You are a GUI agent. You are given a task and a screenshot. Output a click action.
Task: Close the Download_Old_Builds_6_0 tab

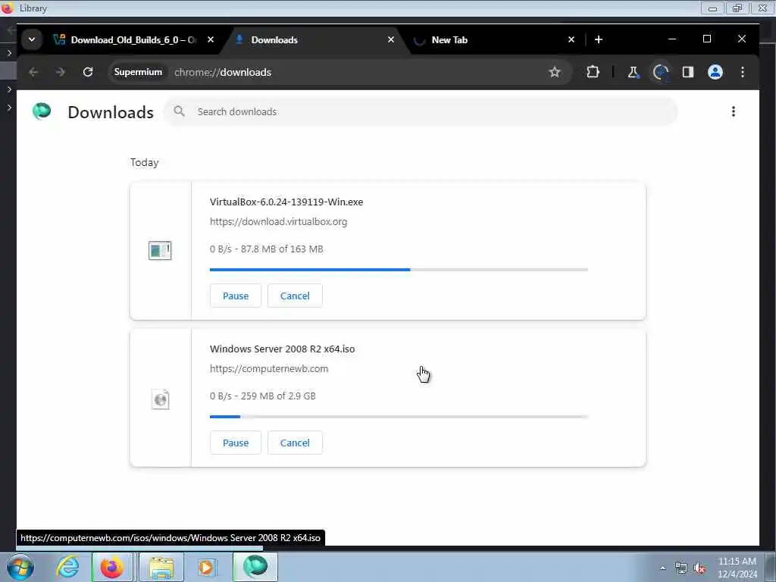click(211, 39)
